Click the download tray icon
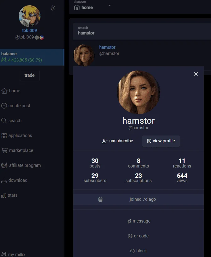The width and height of the screenshot is (211, 257). click(x=4, y=180)
